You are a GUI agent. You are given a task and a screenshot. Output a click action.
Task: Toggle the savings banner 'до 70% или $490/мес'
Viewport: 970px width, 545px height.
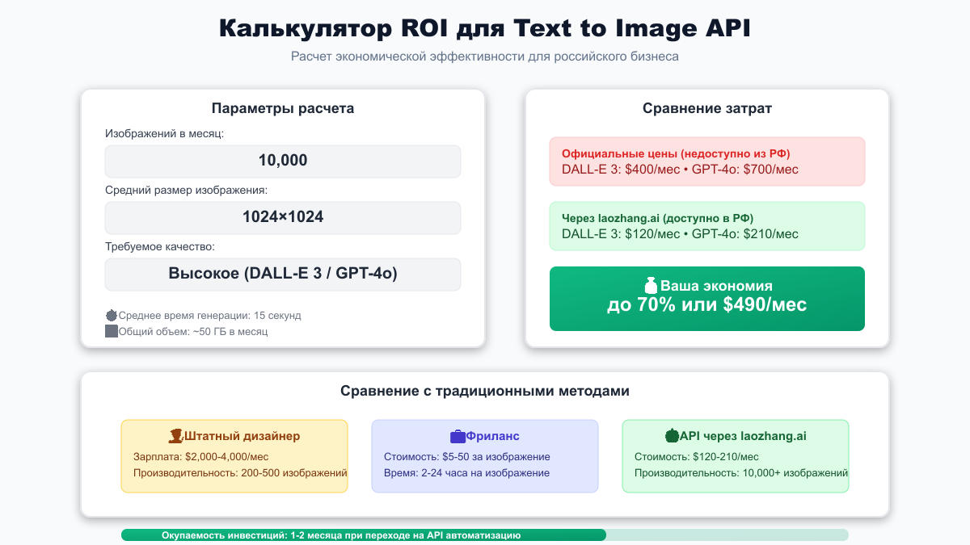pyautogui.click(x=707, y=298)
